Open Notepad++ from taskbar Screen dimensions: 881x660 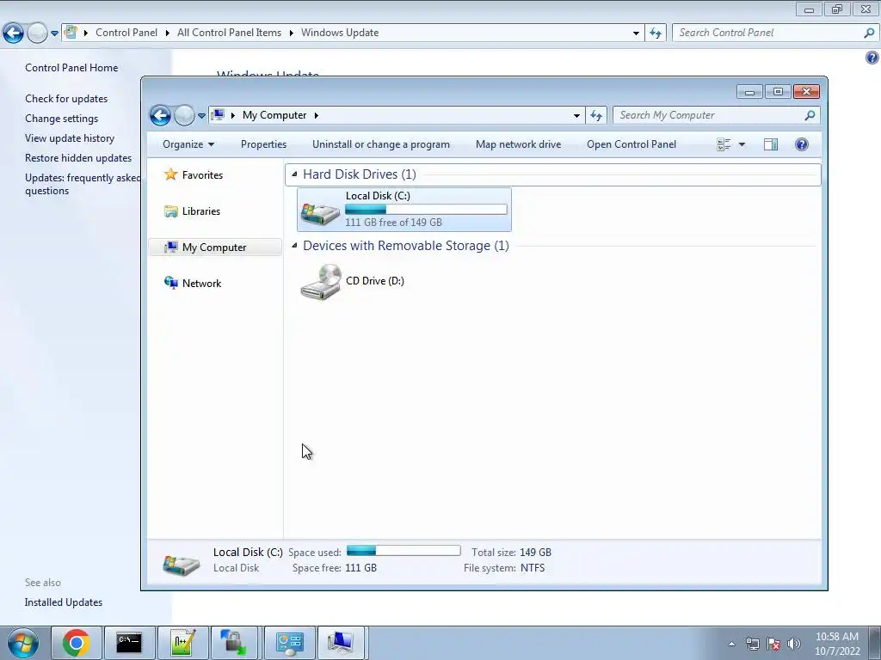coord(182,643)
